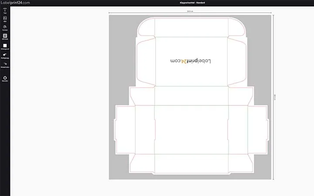Add a QR-Code from the sidebar
The image size is (314, 196).
pos(5,36)
